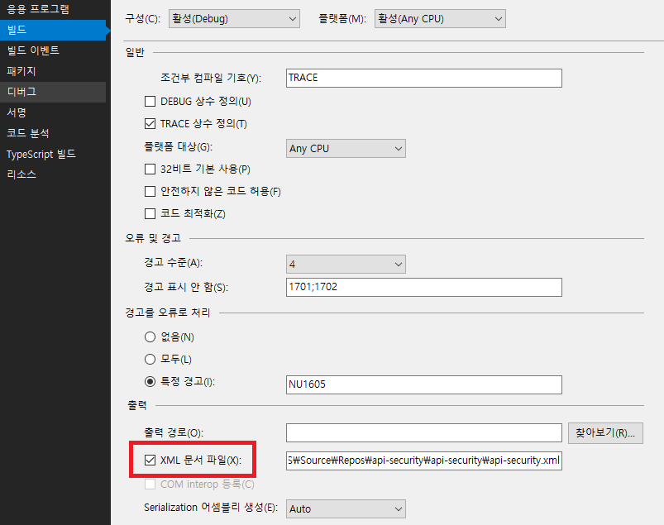Screen dimensions: 664x525
Task: Check the 코드 최적화 option
Action: 150,213
